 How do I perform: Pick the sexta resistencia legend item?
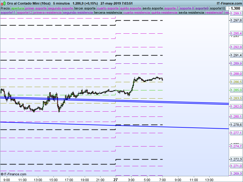(x=191, y=12)
